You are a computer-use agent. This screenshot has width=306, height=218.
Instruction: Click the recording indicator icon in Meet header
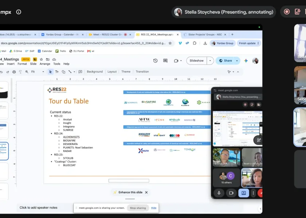pos(287,12)
